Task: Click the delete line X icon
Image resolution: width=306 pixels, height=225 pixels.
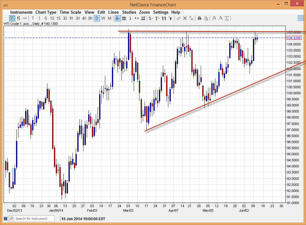Action: point(185,18)
